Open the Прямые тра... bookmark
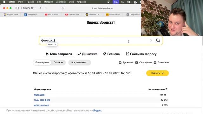This screenshot has height=114, width=203. click(73, 15)
